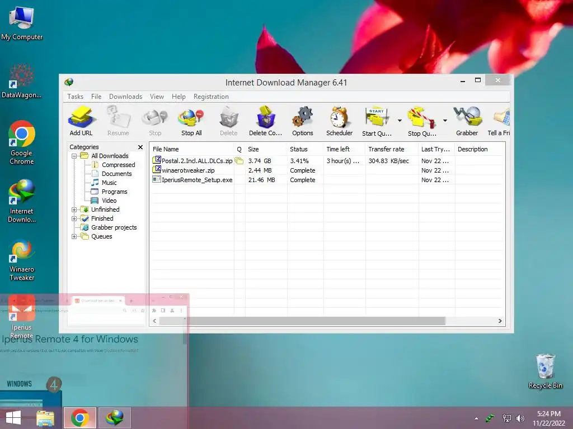This screenshot has width=573, height=429.
Task: Sort by Size column header
Action: pos(266,149)
